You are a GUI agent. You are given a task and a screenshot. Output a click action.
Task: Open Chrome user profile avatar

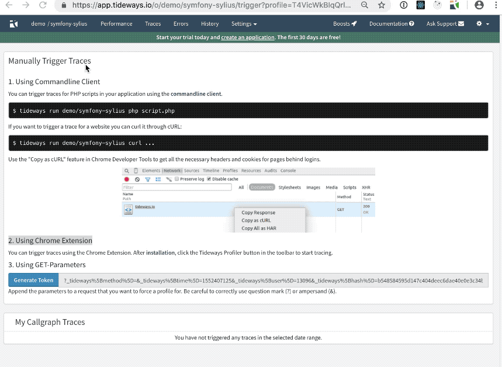tap(479, 5)
